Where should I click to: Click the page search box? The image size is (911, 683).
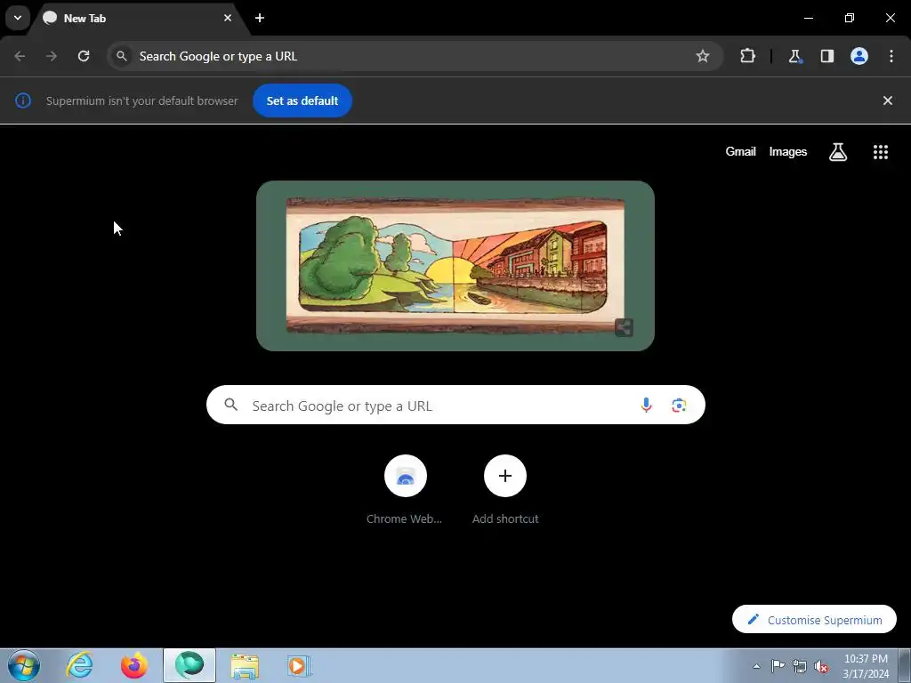pyautogui.click(x=455, y=405)
